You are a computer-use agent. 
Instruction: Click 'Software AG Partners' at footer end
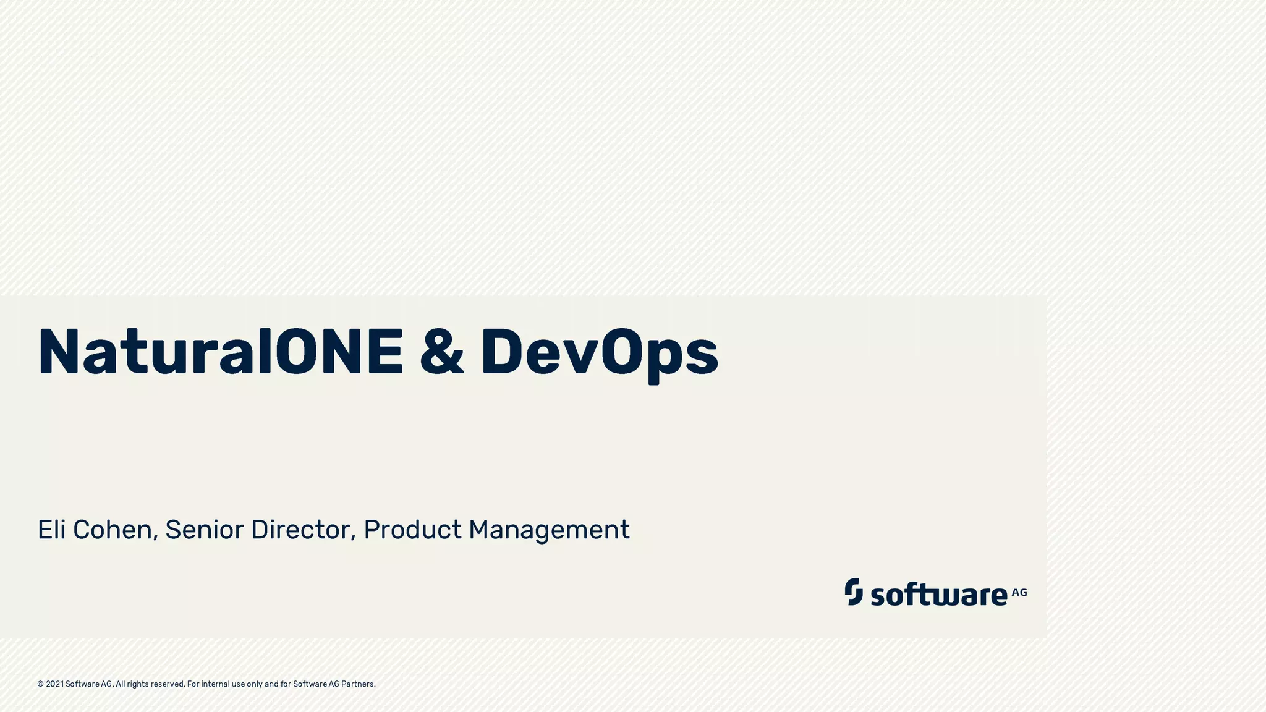tap(334, 684)
